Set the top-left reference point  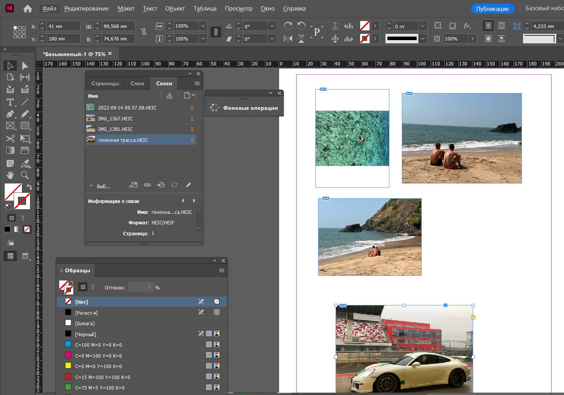click(x=15, y=28)
